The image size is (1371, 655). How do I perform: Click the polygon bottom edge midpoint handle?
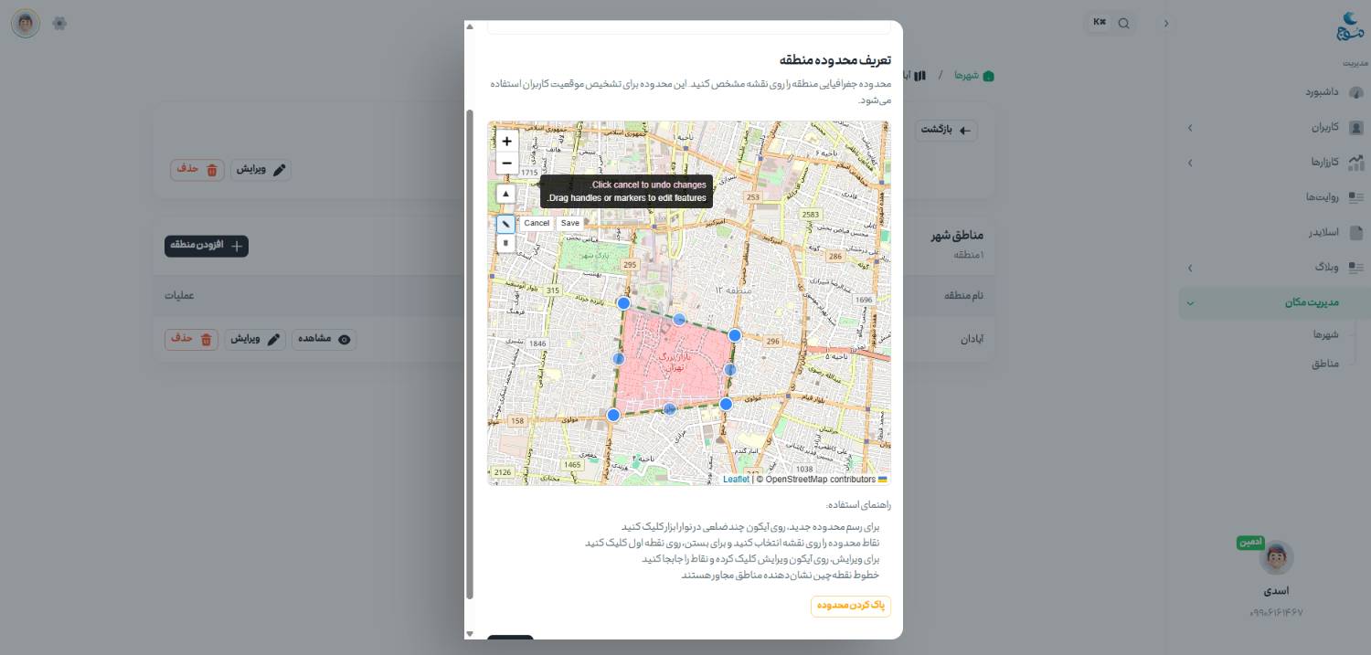670,409
